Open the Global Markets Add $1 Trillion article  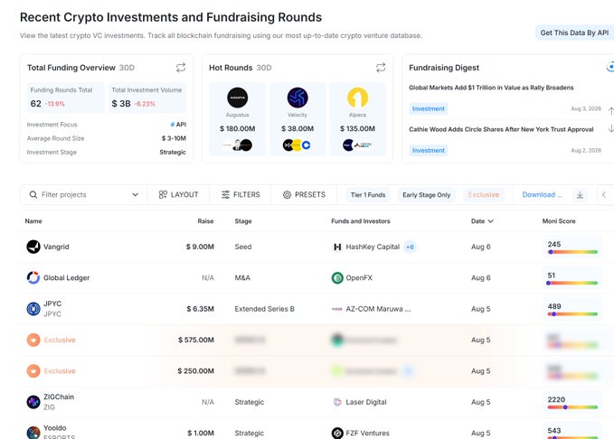[491, 88]
